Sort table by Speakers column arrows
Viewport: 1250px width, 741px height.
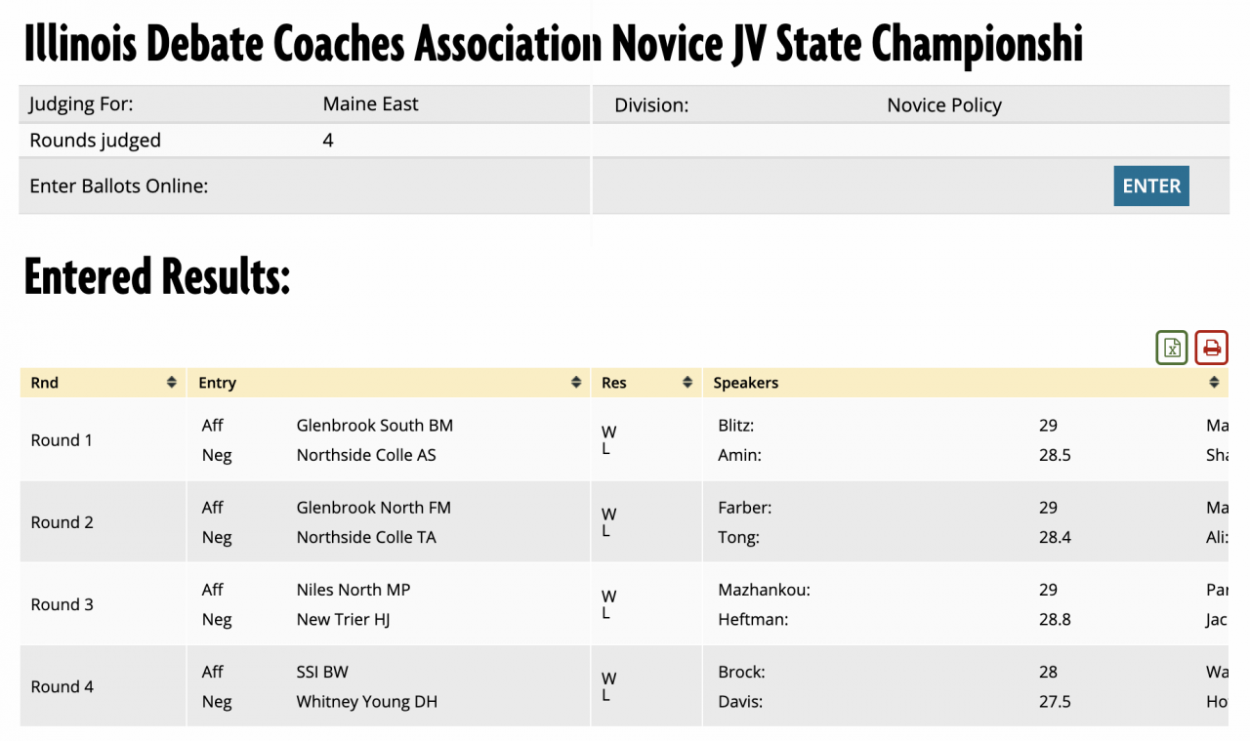coord(1215,383)
